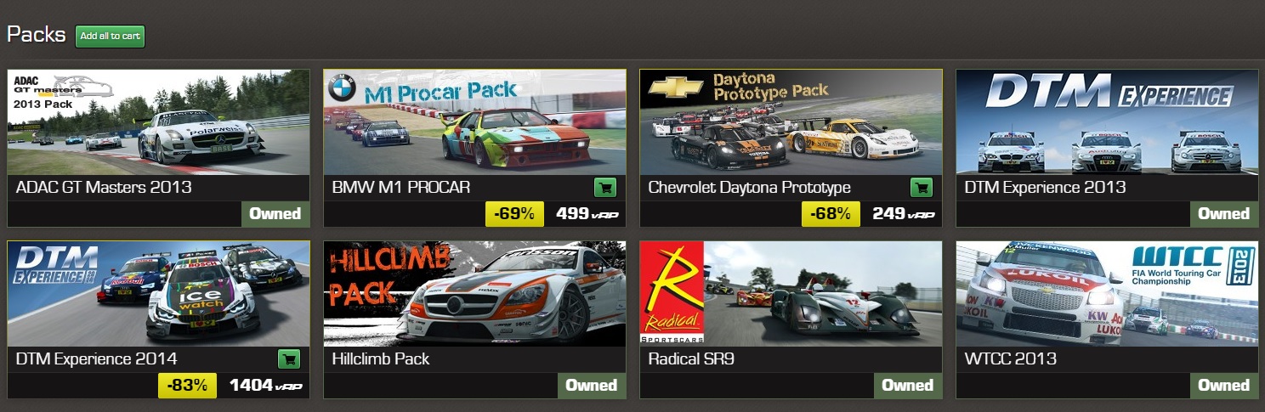Click the Hillclimb Pack title link

(381, 359)
